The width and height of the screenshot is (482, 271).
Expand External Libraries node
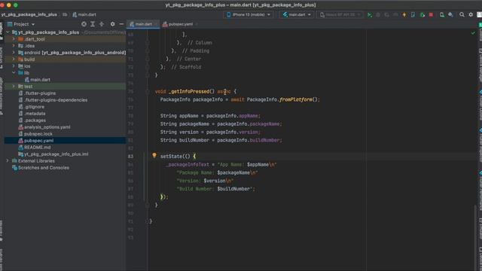coord(8,160)
